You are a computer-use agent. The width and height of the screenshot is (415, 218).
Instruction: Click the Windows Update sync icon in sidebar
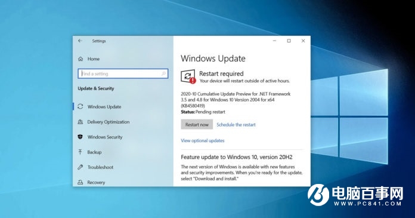tap(80, 107)
